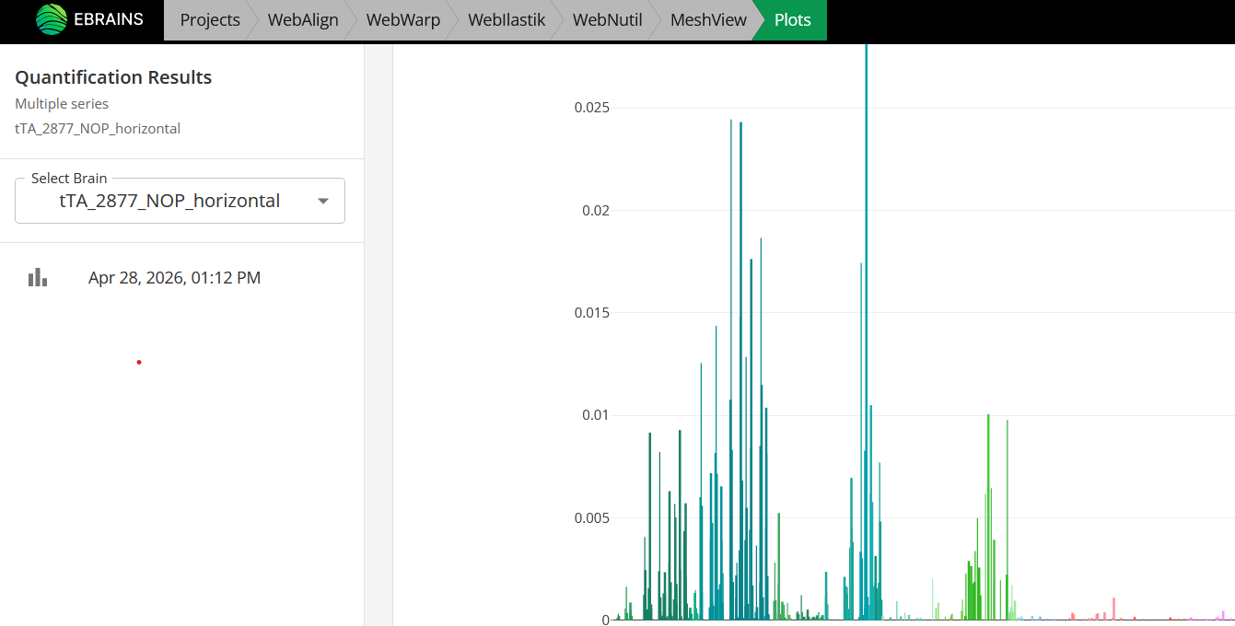
Task: Click the EBRAINS logo icon
Action: click(52, 19)
